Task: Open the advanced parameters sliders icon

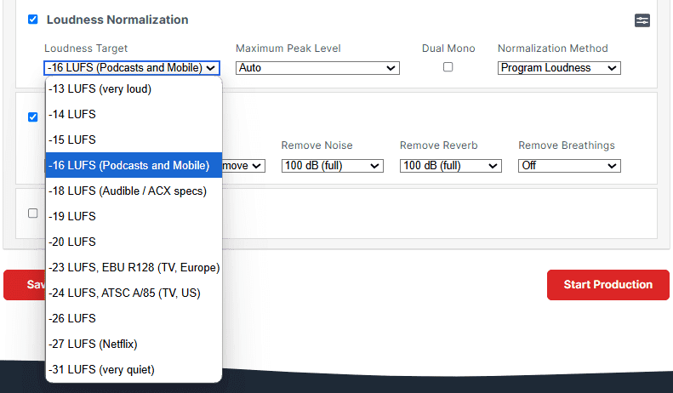Action: click(642, 20)
